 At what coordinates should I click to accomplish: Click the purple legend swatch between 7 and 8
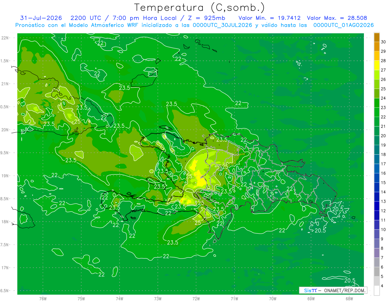tap(377, 253)
